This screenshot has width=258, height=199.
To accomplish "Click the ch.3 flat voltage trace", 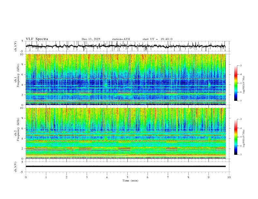I will point(126,166).
